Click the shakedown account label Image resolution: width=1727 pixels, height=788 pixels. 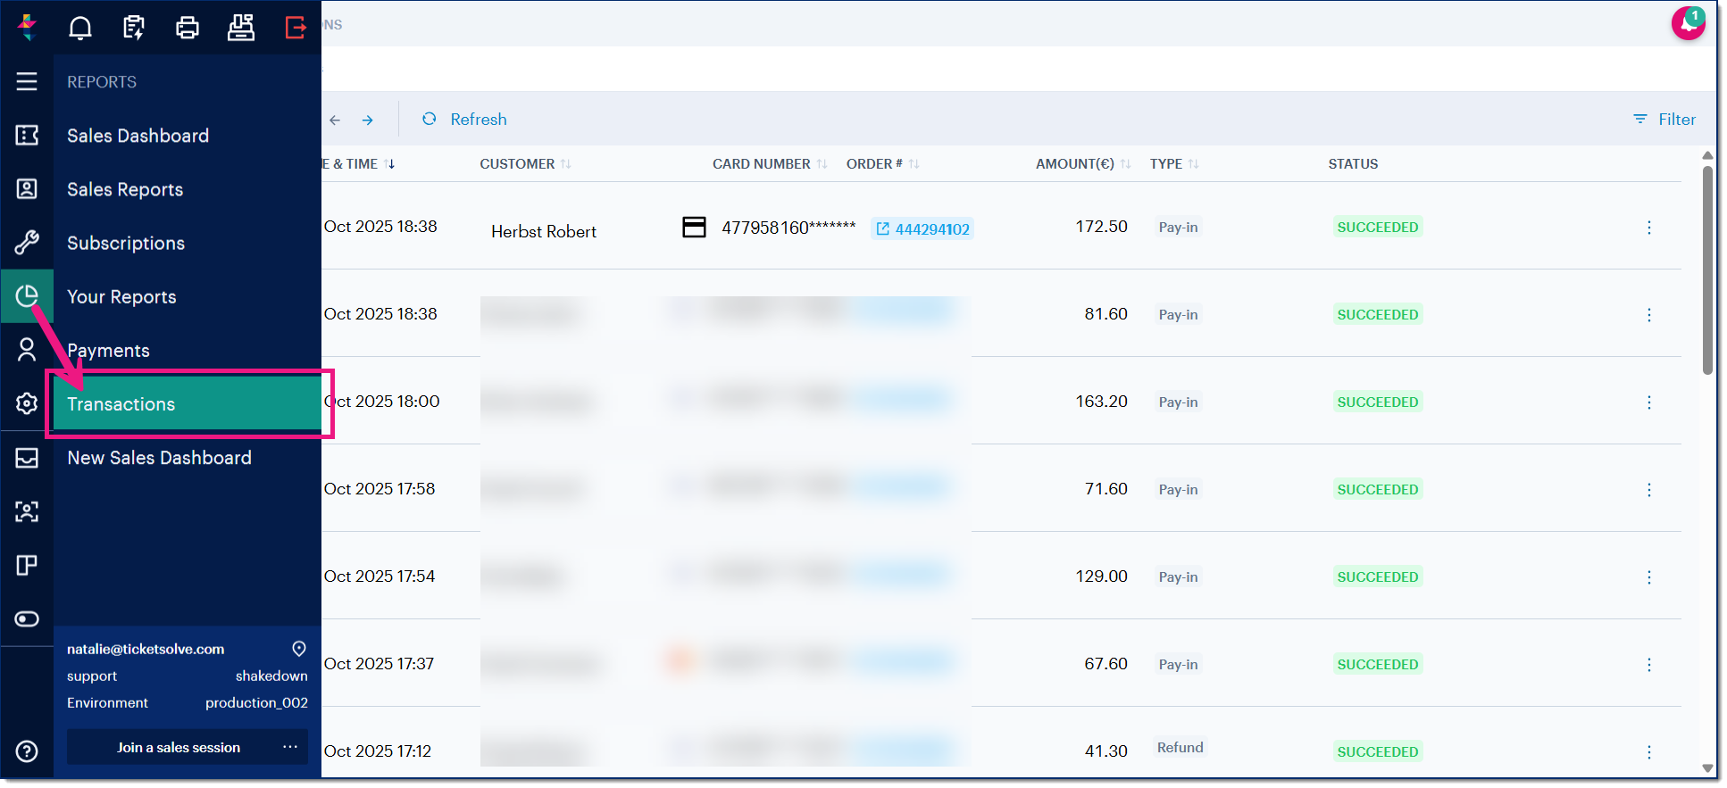pos(271,676)
